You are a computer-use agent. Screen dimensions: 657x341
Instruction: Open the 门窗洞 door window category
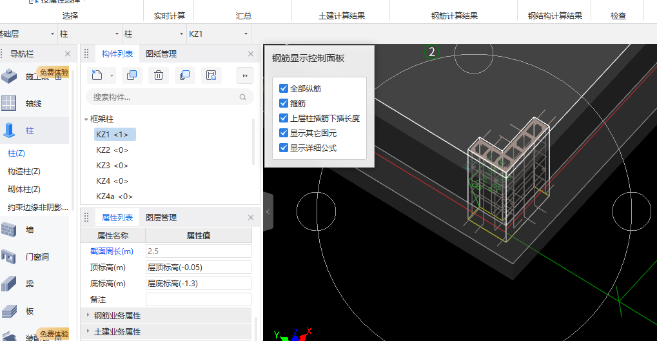click(x=34, y=257)
